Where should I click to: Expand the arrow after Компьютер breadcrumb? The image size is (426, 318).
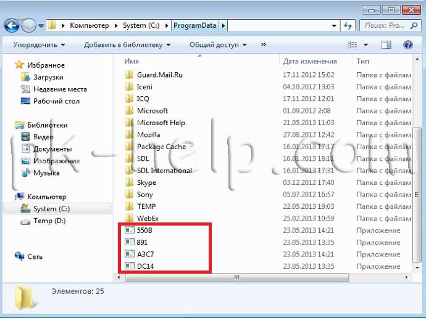pyautogui.click(x=116, y=26)
